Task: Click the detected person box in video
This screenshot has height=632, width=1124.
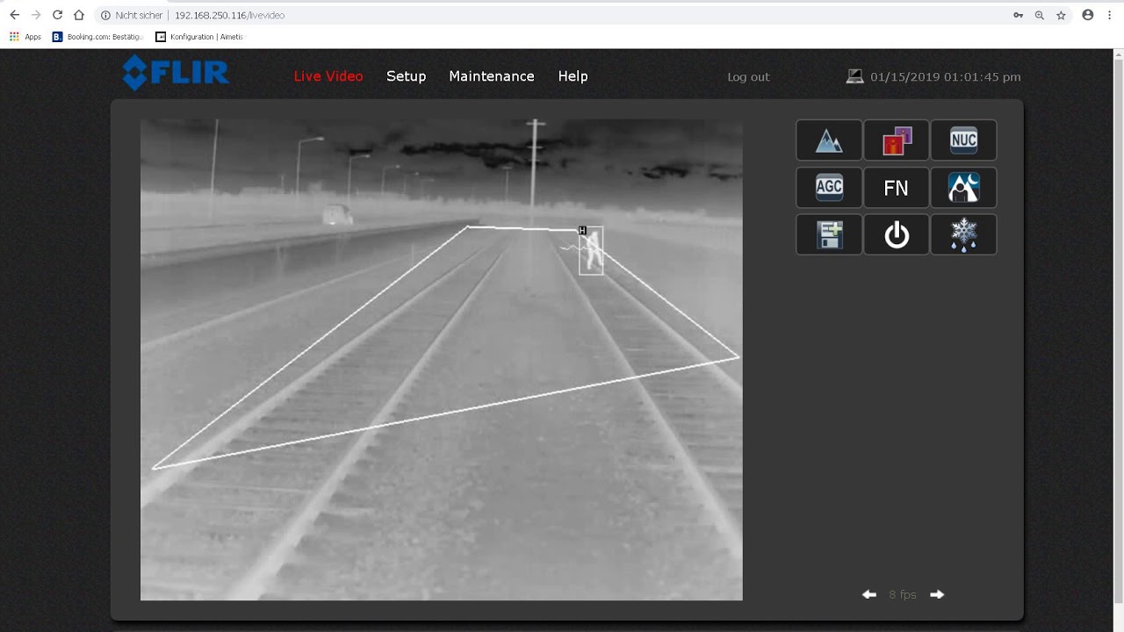Action: click(591, 251)
